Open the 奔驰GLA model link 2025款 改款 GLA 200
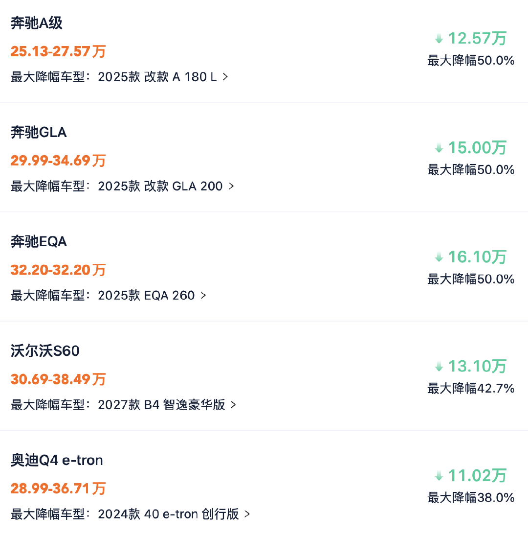 (x=160, y=186)
